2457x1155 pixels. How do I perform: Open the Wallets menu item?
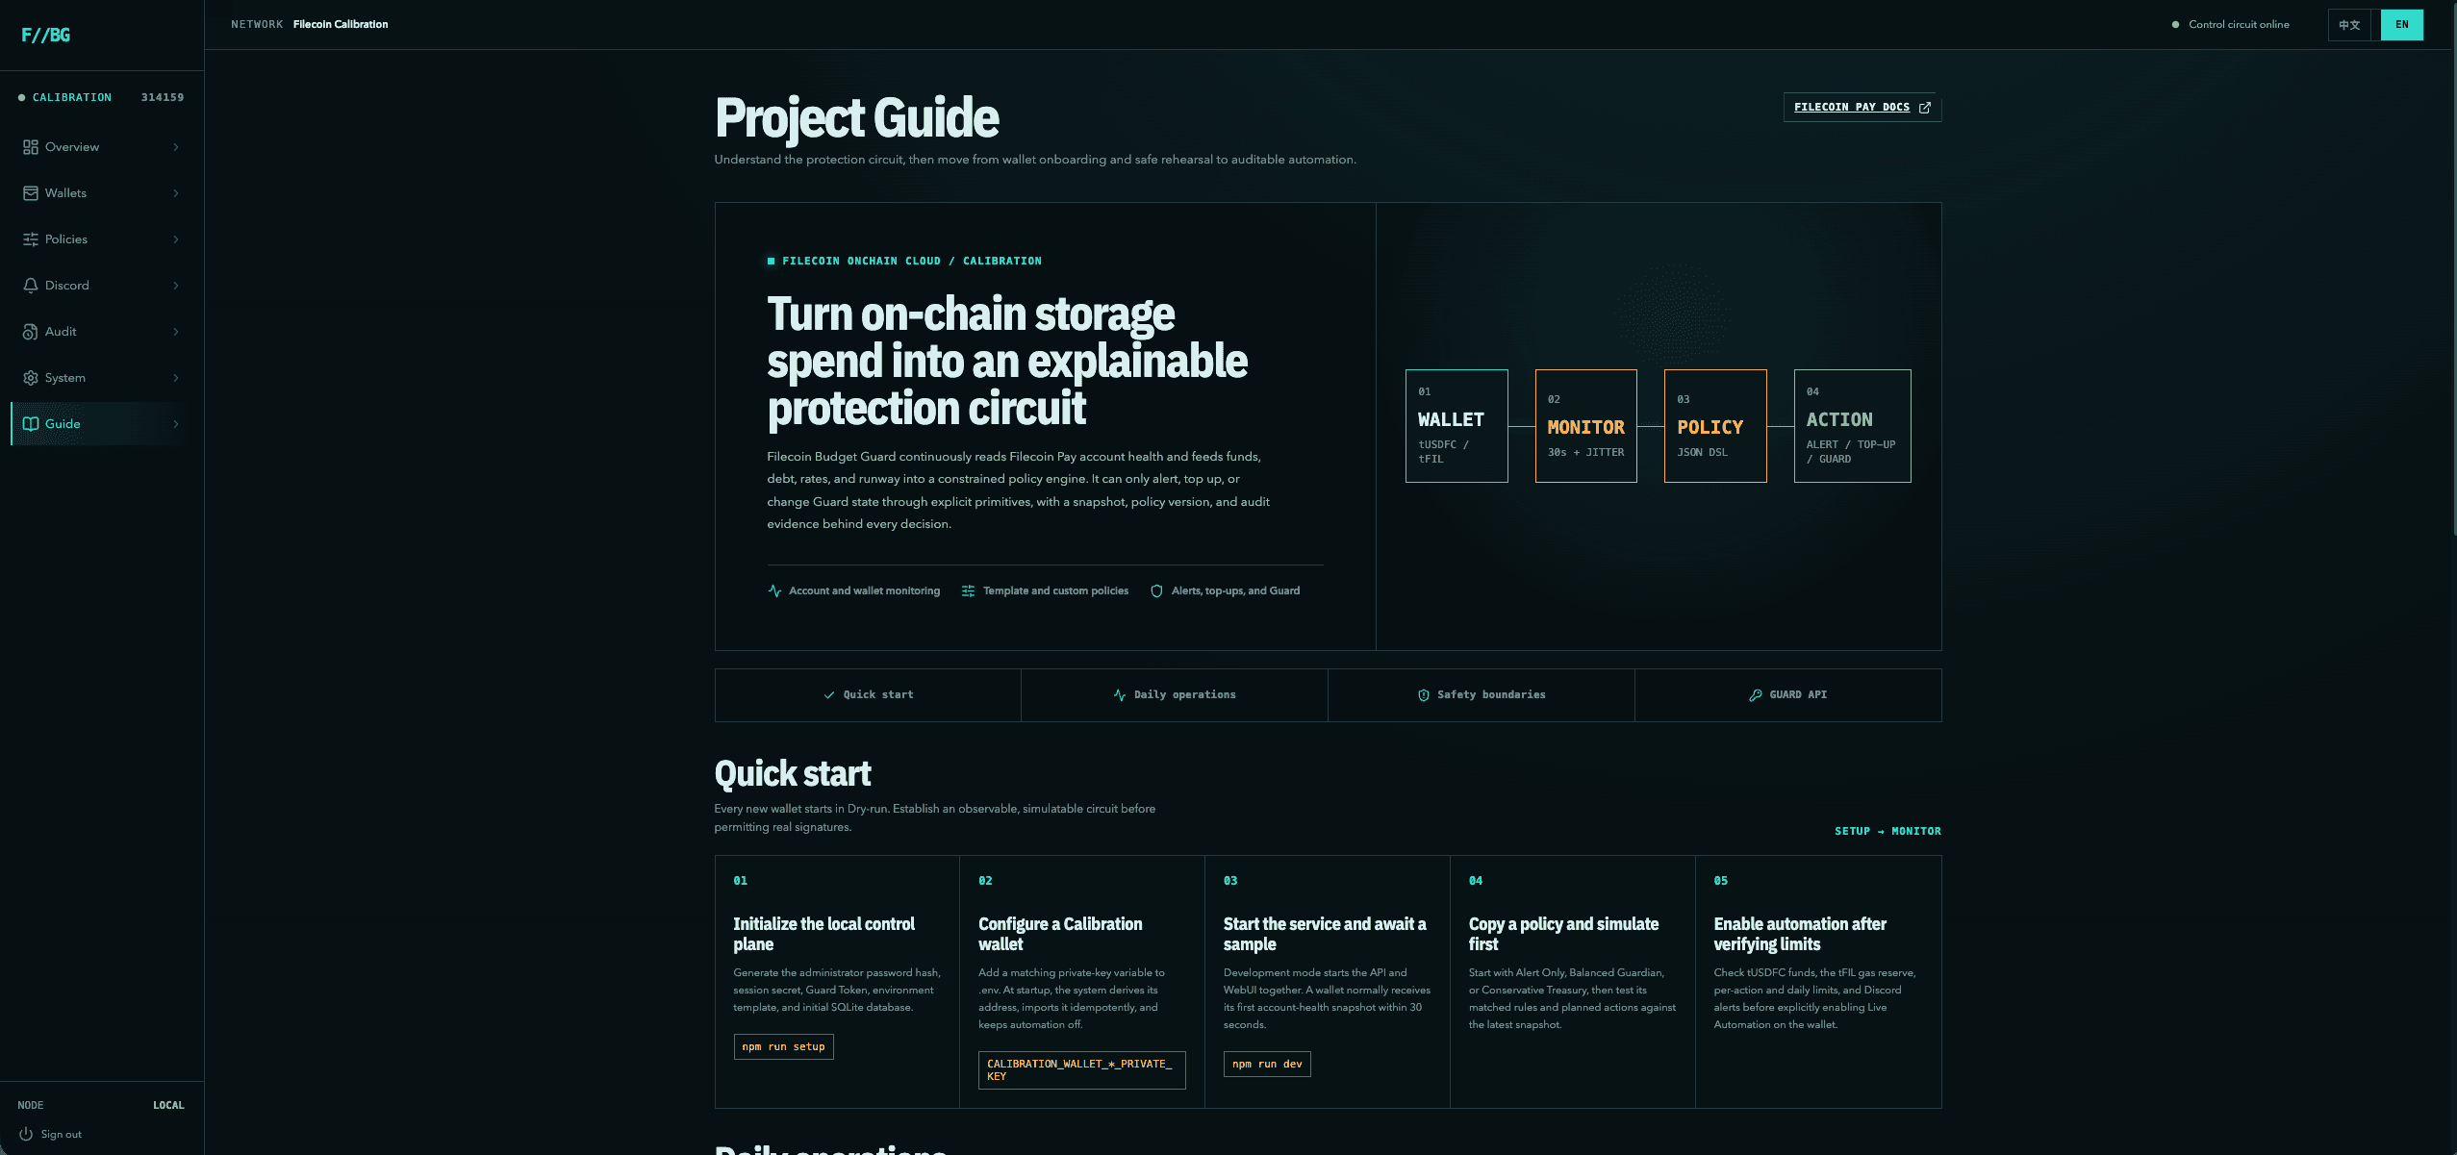102,193
